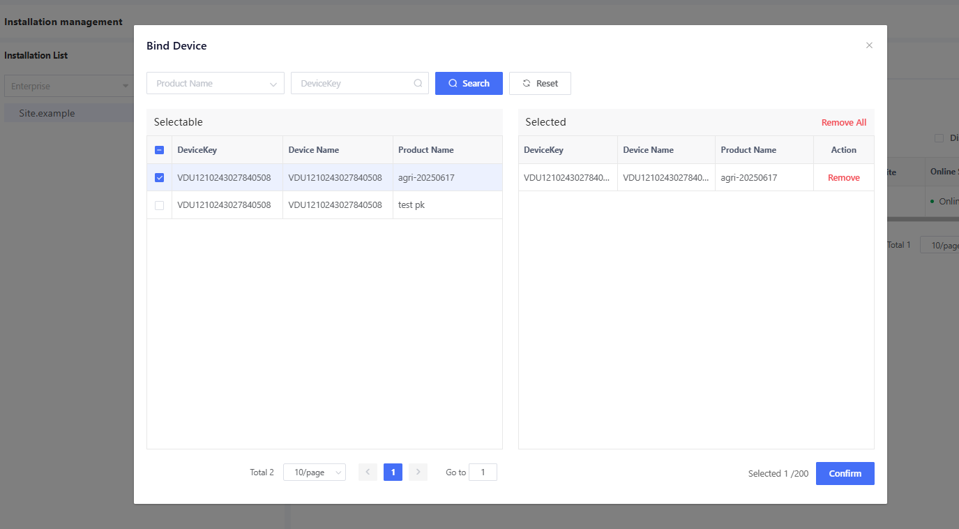The height and width of the screenshot is (529, 959).
Task: Remove the agri-20250617 selected device
Action: 843,178
